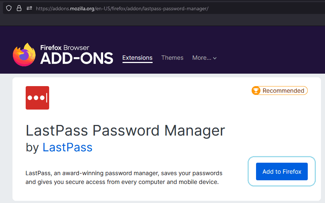The width and height of the screenshot is (325, 203).
Task: Click the mozilla.org domain in the URL
Action: pyautogui.click(x=82, y=8)
